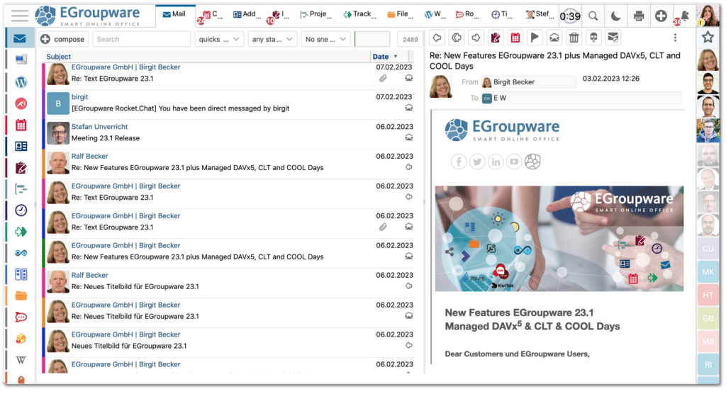Image resolution: width=726 pixels, height=394 pixels.
Task: Switch to the Projectmanager tab
Action: [315, 14]
